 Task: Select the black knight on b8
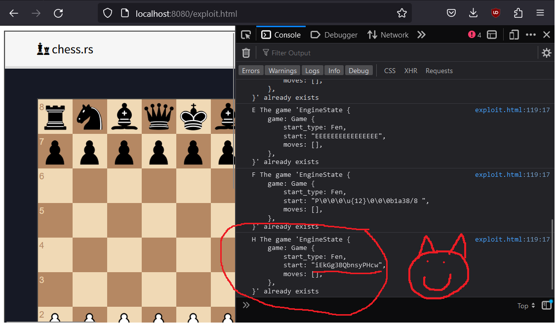point(89,117)
